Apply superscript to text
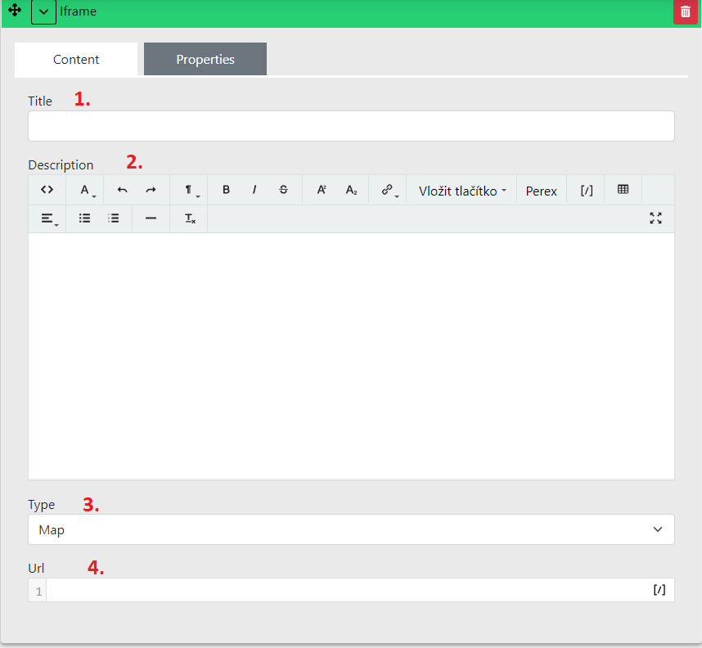 click(322, 190)
